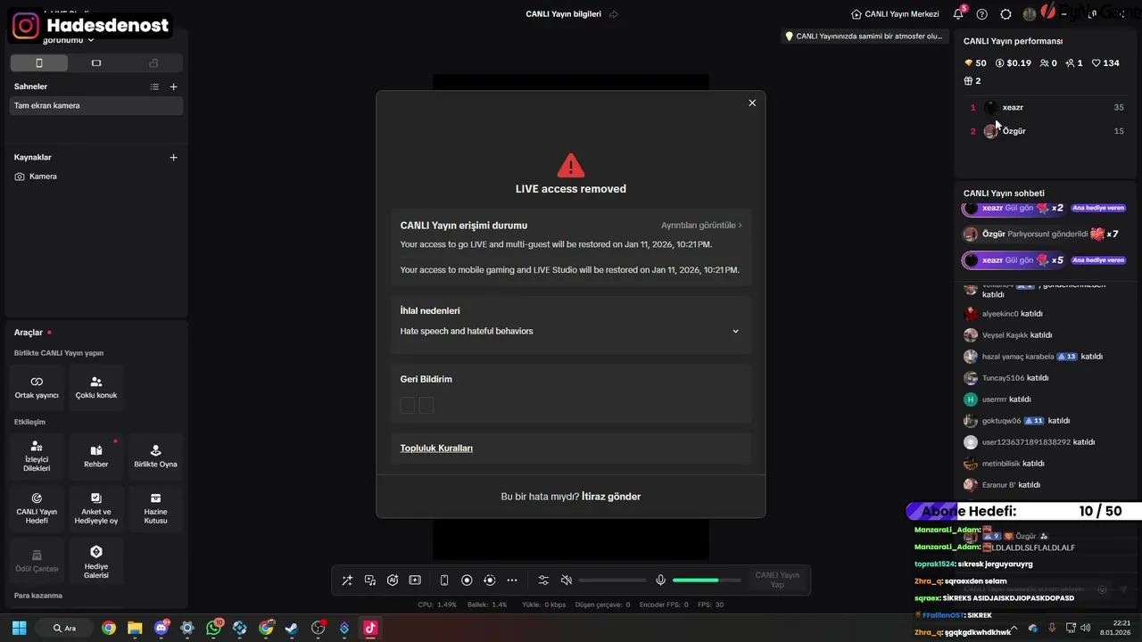Click İtiraz gönder appeal link
This screenshot has width=1142, height=642.
coord(611,497)
